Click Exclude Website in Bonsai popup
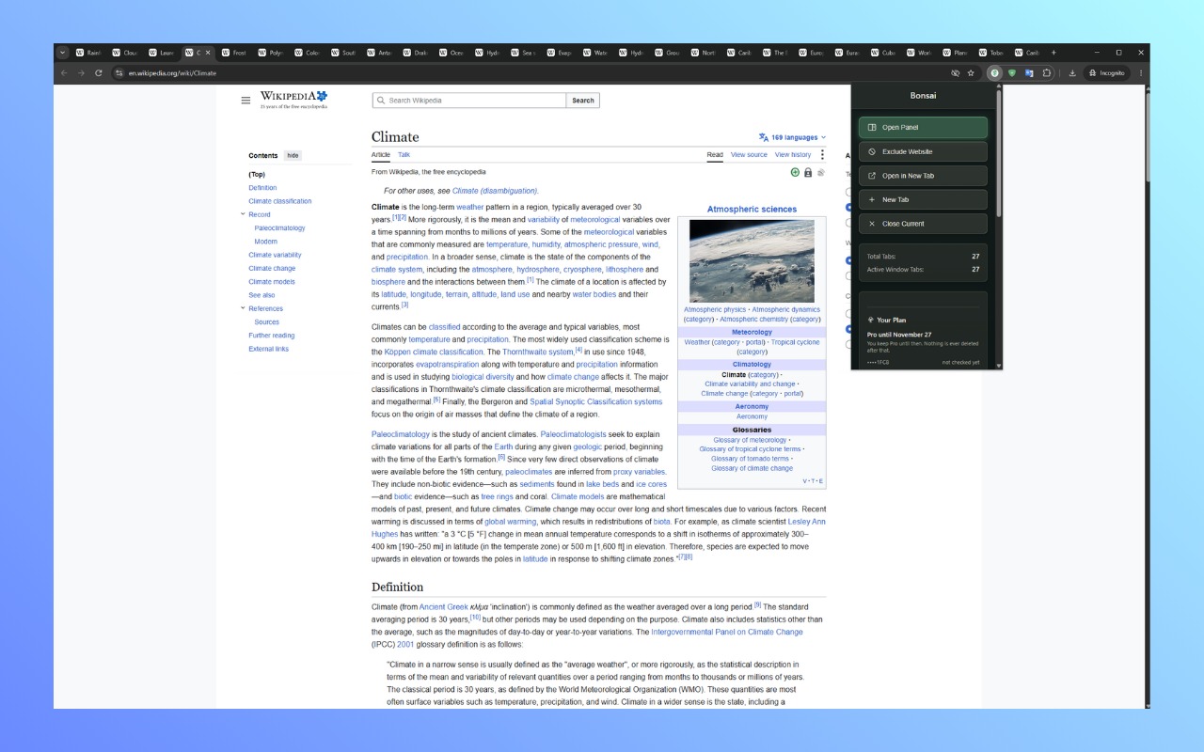 923,151
